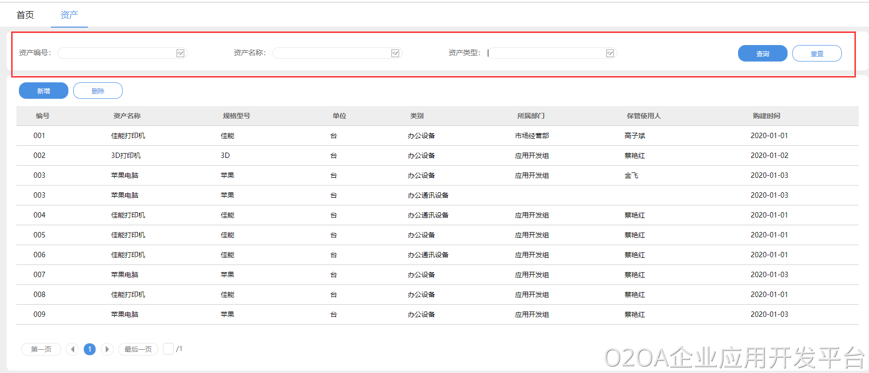Select row 001 佳能打印机
The height and width of the screenshot is (373, 869).
click(x=128, y=136)
